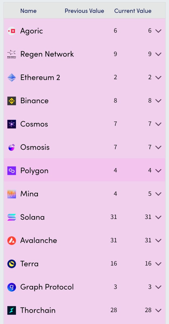
Task: Expand the Polygon row chevron
Action: 158,171
